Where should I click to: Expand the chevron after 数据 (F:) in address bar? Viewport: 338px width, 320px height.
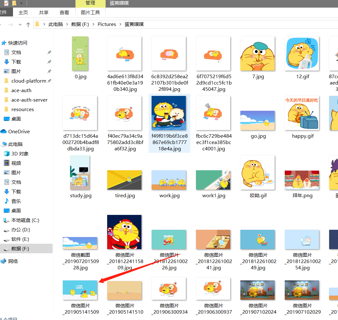coord(93,24)
